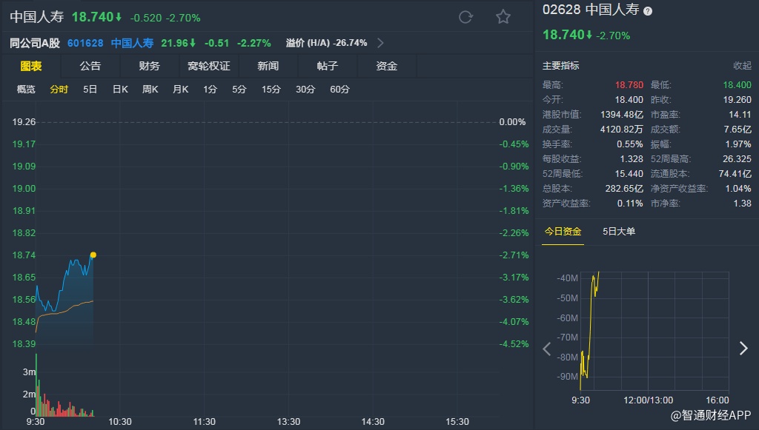Click the refresh icon
Screen dimensions: 759x430
(465, 17)
